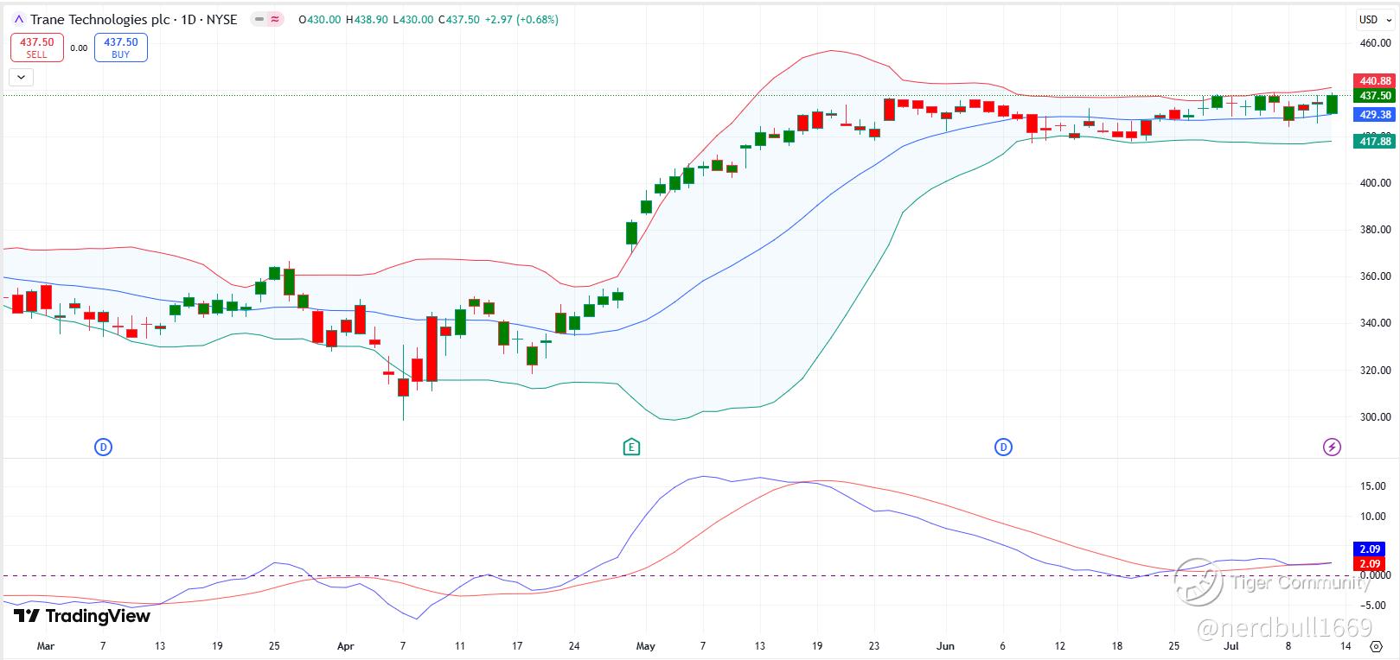
Task: Click the blue 2.09 indicator value label
Action: click(x=1370, y=549)
